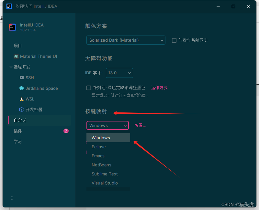The height and width of the screenshot is (210, 259).
Task: Click the IDE 字体: label
Action: tap(94, 73)
